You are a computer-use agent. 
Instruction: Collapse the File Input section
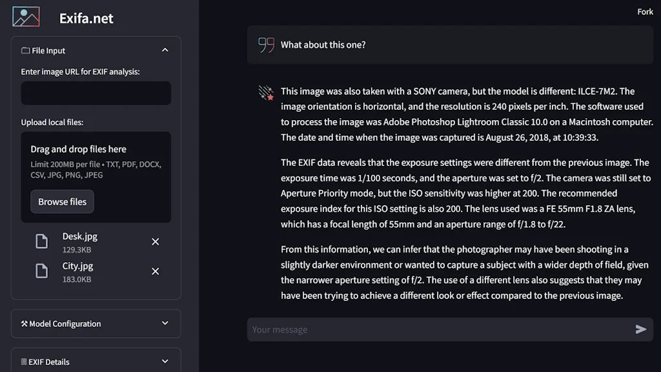click(x=165, y=50)
